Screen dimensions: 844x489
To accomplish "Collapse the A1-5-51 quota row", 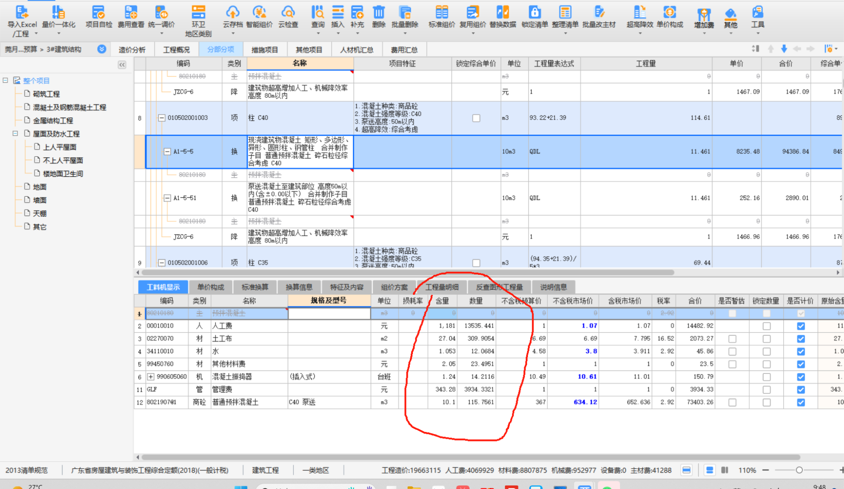I will [x=167, y=198].
